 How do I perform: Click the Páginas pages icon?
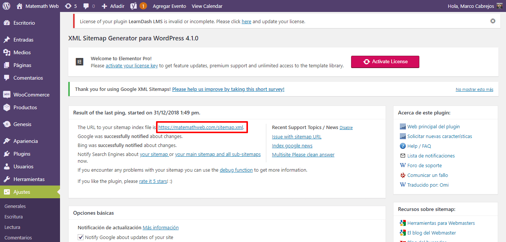pyautogui.click(x=7, y=65)
